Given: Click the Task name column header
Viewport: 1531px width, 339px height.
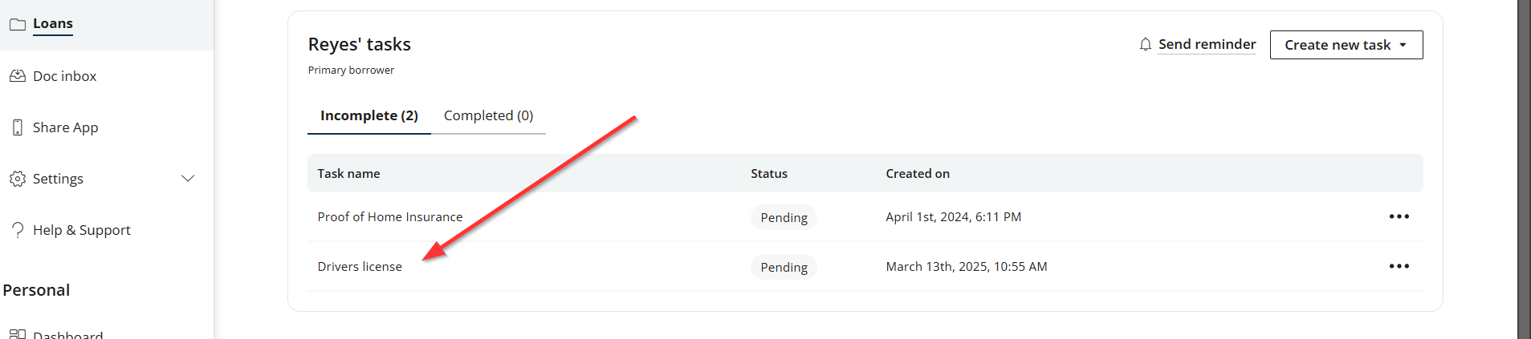Looking at the screenshot, I should (x=348, y=174).
